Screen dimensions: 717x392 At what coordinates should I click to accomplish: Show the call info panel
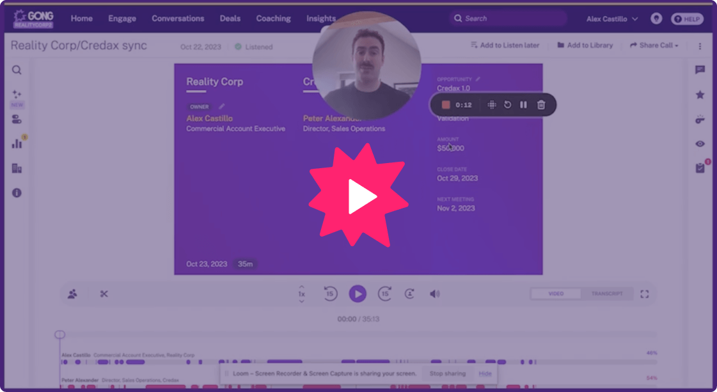click(x=17, y=193)
